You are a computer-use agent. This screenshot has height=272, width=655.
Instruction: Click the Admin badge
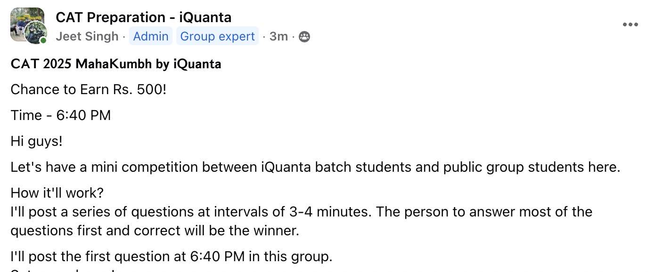coord(151,36)
